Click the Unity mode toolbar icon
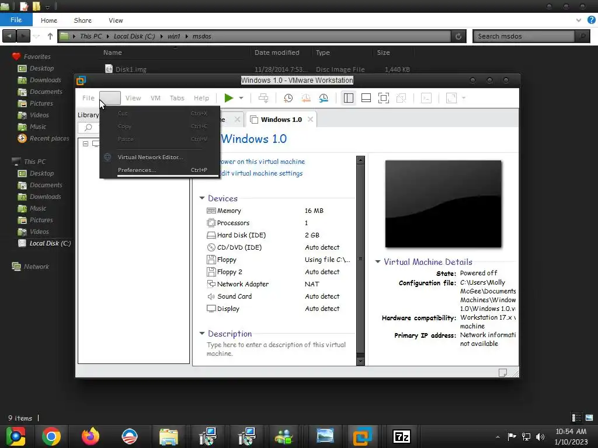598x448 pixels. 401,98
